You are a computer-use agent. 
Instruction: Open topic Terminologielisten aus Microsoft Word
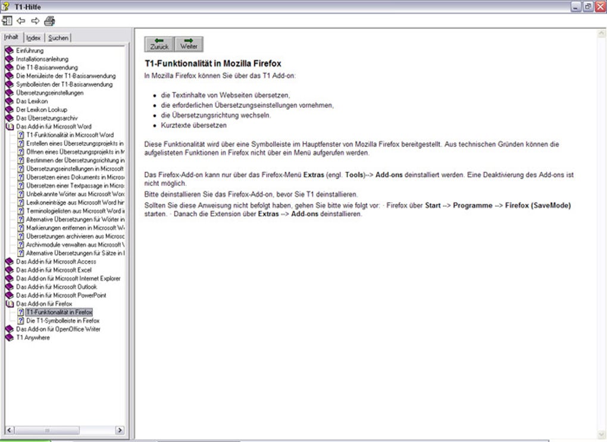76,211
